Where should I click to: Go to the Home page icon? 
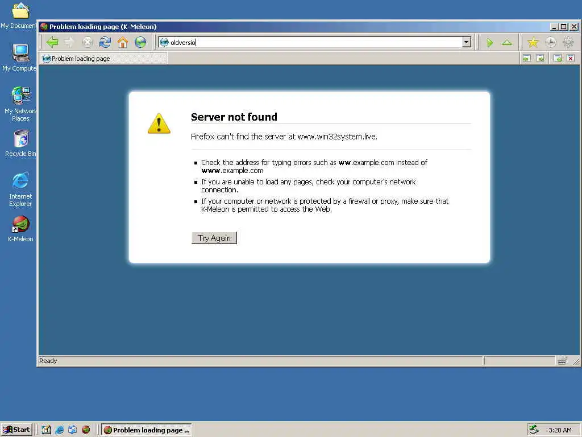[x=123, y=42]
